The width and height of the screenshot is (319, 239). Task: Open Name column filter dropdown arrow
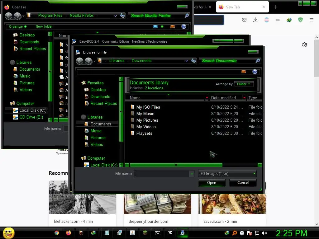pyautogui.click(x=207, y=98)
